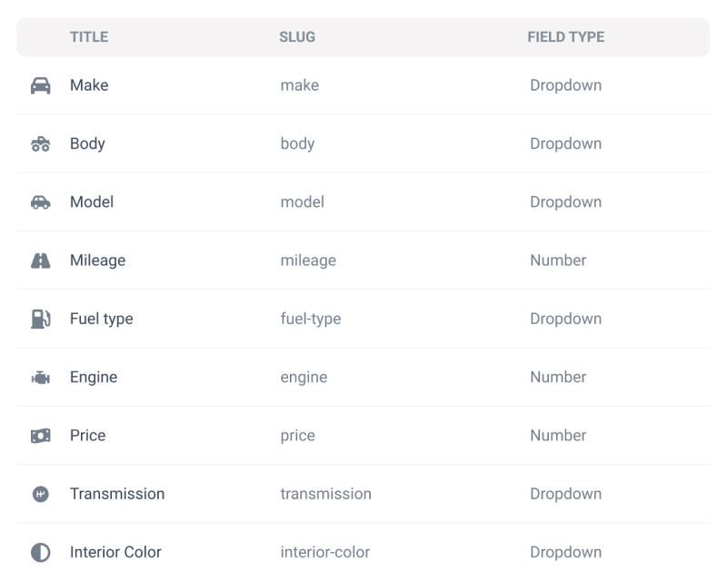This screenshot has height=581, width=727.
Task: Sort by the TITLE column header
Action: (x=89, y=37)
